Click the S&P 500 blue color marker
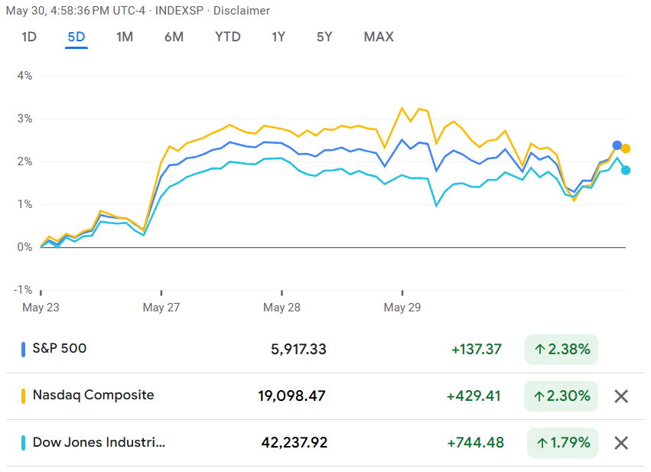 (23, 349)
